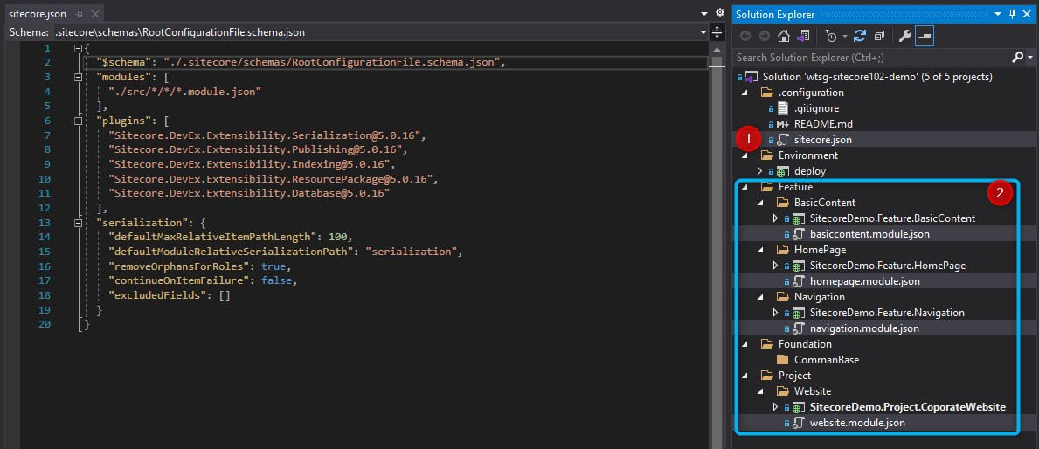1039x449 pixels.
Task: Expand the deploy project arrow
Action: tap(759, 171)
